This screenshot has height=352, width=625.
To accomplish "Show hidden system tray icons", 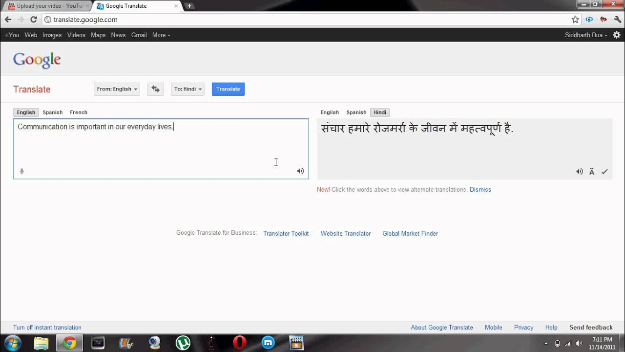I will [x=545, y=343].
